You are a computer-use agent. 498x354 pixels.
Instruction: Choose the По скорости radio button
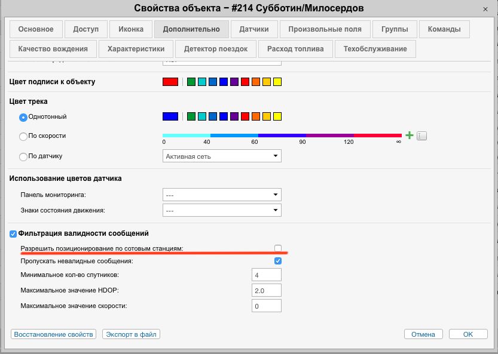[x=23, y=136]
